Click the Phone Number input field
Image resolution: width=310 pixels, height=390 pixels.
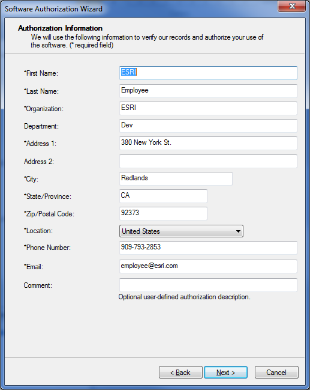click(208, 248)
